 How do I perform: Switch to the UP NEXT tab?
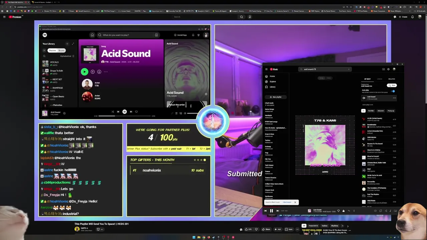pos(367,79)
